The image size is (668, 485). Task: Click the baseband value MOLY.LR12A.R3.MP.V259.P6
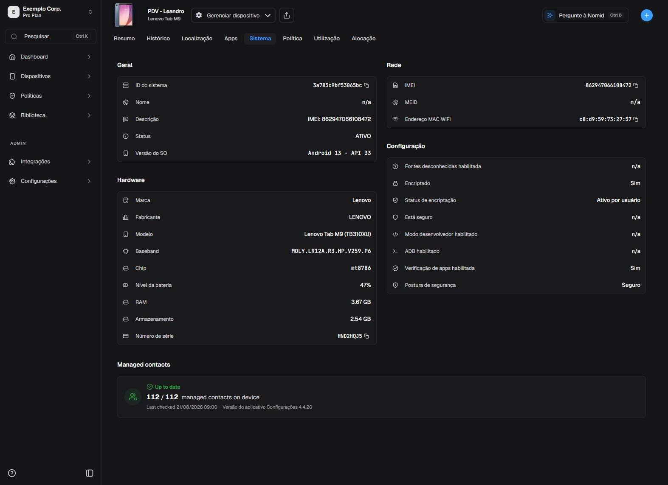pos(331,251)
